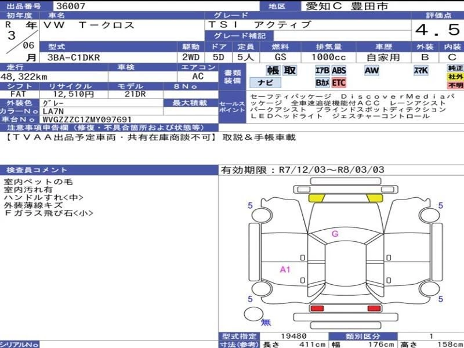Click the ABS equipment badge
Image resolution: width=464 pixels, height=348 pixels.
[339, 71]
